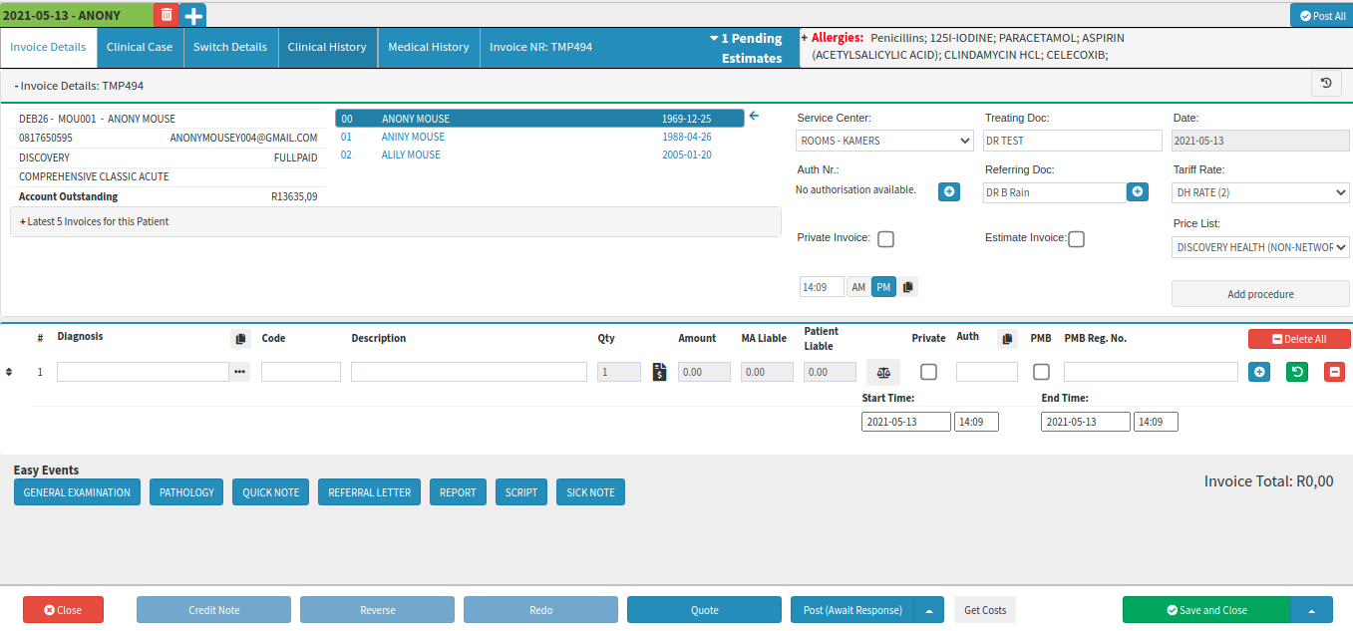1353x631 pixels.
Task: Switch to the Clinical Case tab
Action: pos(140,47)
